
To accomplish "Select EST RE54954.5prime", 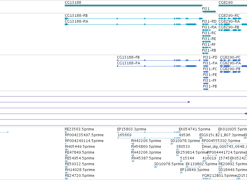I will pyautogui.click(x=80, y=158).
